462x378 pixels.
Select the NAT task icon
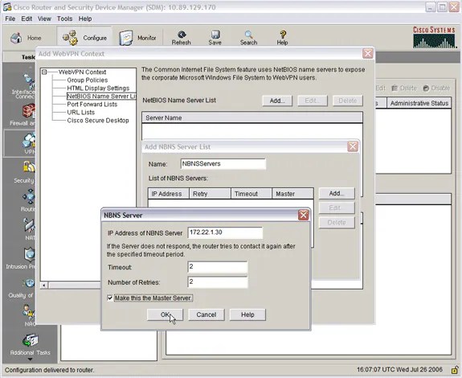coord(30,225)
